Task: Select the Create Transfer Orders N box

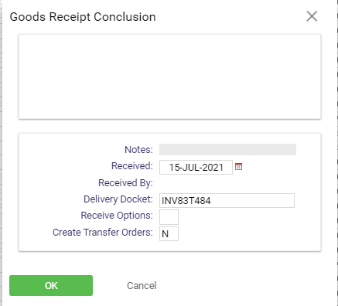Action: click(169, 233)
